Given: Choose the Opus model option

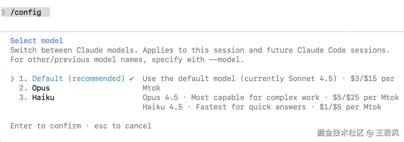Looking at the screenshot, I should [x=41, y=88].
